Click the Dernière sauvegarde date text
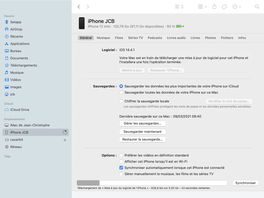Image resolution: width=264 pixels, height=198 pixels. 160,117
